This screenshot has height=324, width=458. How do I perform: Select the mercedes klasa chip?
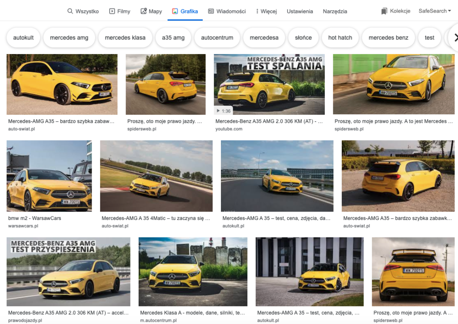click(x=125, y=37)
